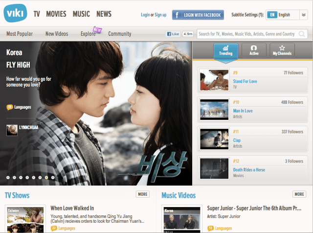Screen dimensions: 313x233
Task: Open the Community page
Action: coord(120,34)
